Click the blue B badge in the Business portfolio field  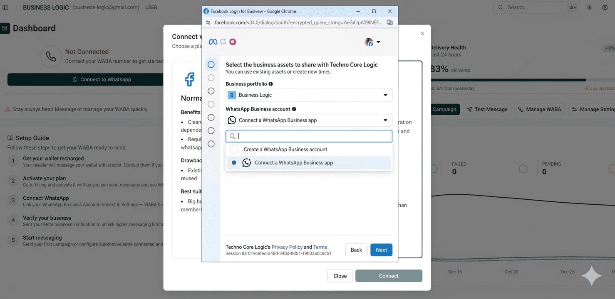(x=232, y=95)
